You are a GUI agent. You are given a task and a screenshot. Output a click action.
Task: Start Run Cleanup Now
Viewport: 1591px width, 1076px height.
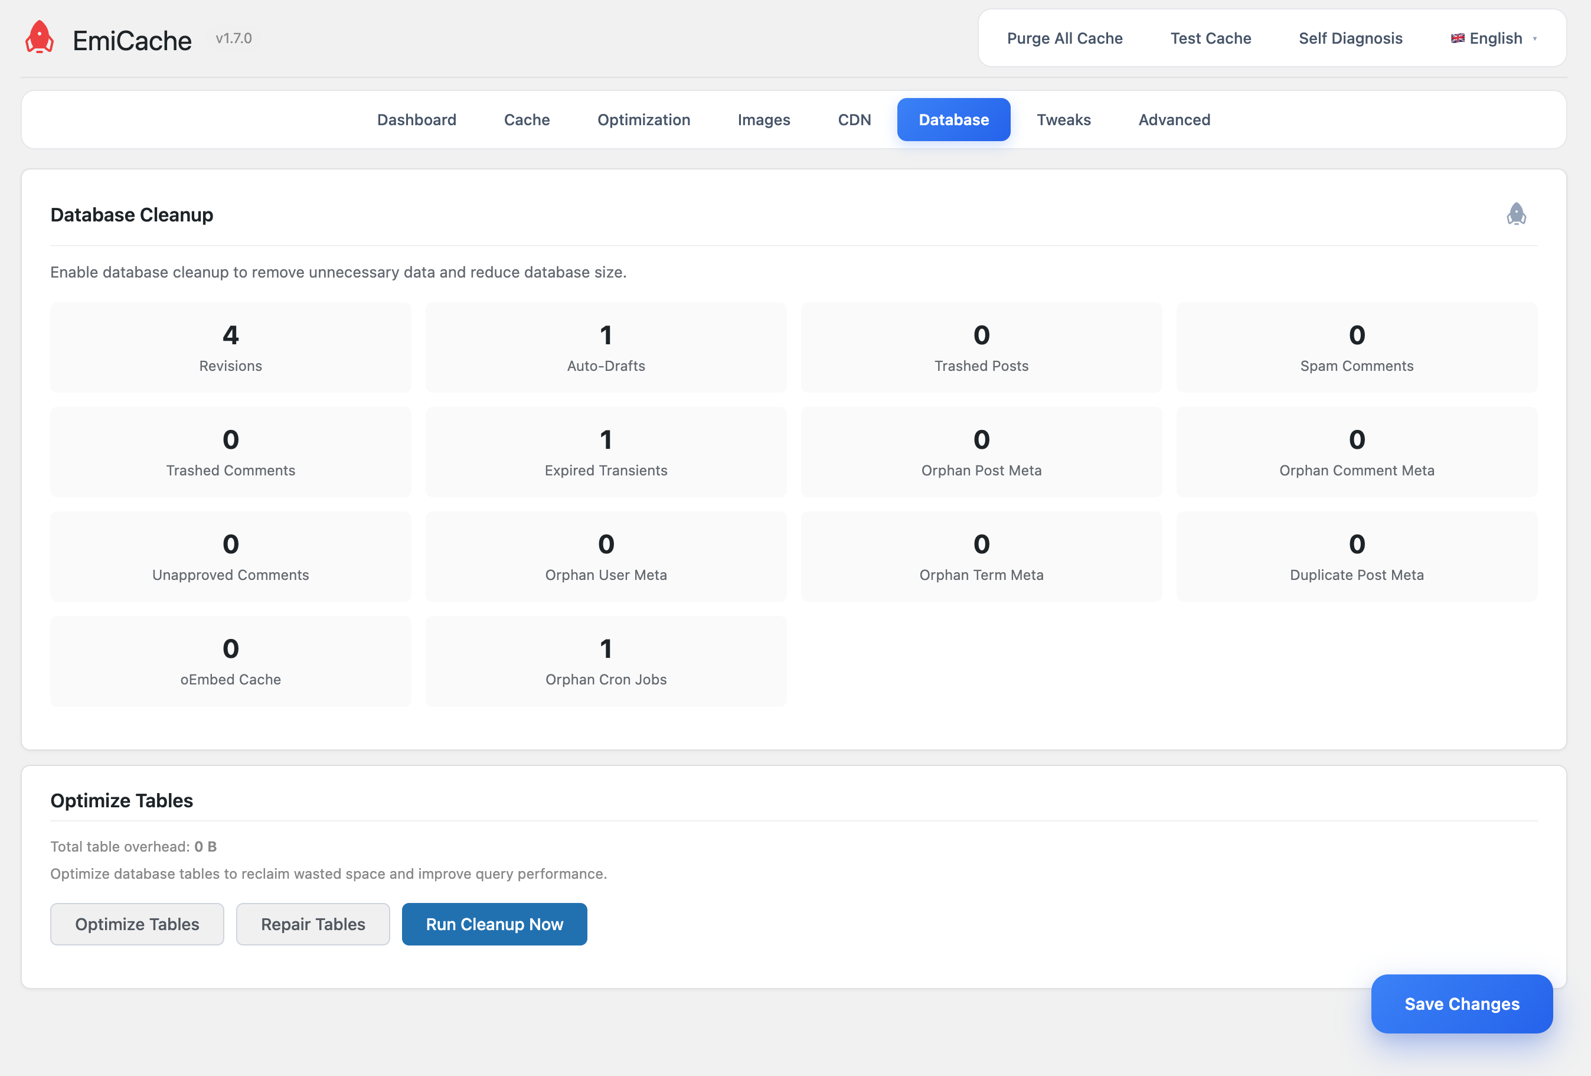[494, 924]
